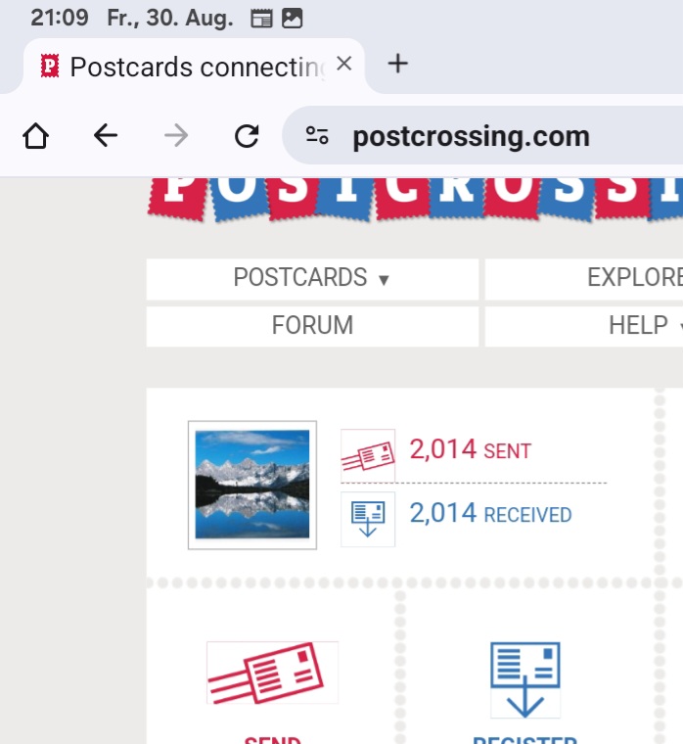Screen dimensions: 683x744
Task: Open site info icon beside the URL
Action: [x=317, y=136]
